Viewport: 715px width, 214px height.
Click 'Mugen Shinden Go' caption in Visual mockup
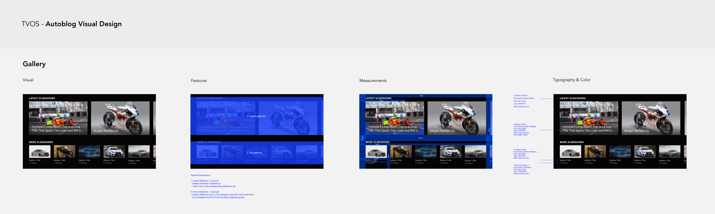[x=106, y=131]
